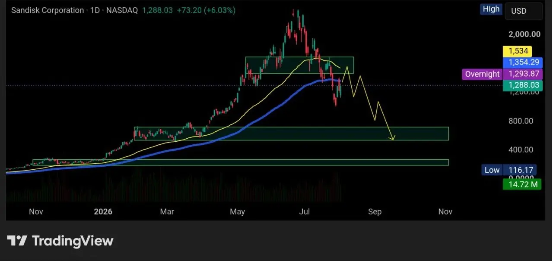This screenshot has height=261, width=553.
Task: Click the purple Overnight label
Action: pos(482,74)
